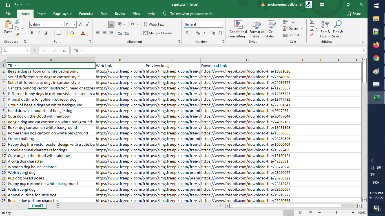Open Firefox from the taskbar
385x216 pixels.
[x=376, y=45]
